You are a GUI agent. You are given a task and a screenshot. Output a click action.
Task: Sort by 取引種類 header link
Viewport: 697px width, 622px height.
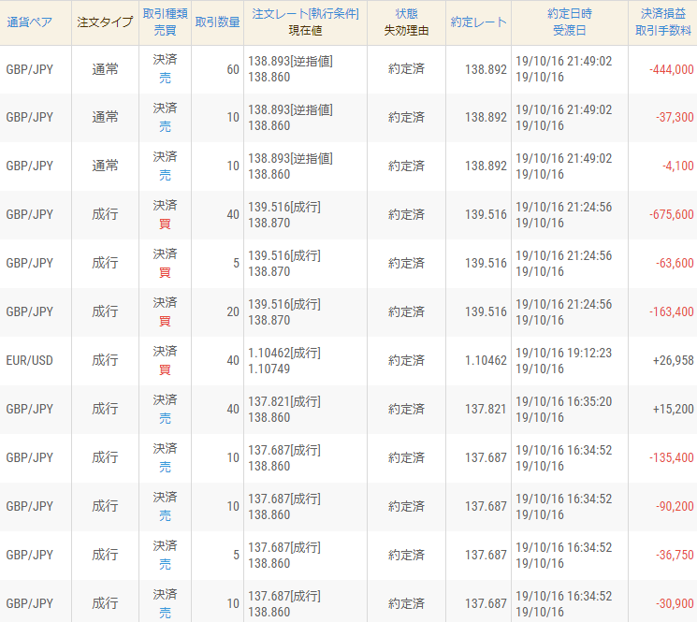[x=165, y=14]
